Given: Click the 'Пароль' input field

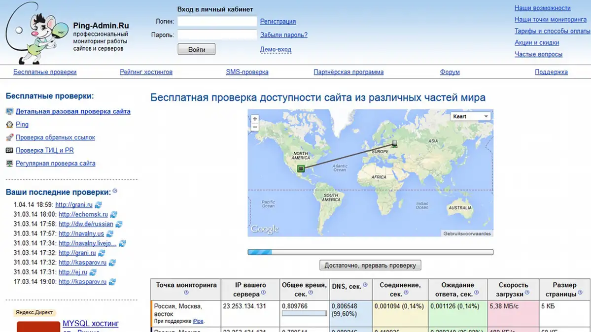Looking at the screenshot, I should [x=217, y=35].
